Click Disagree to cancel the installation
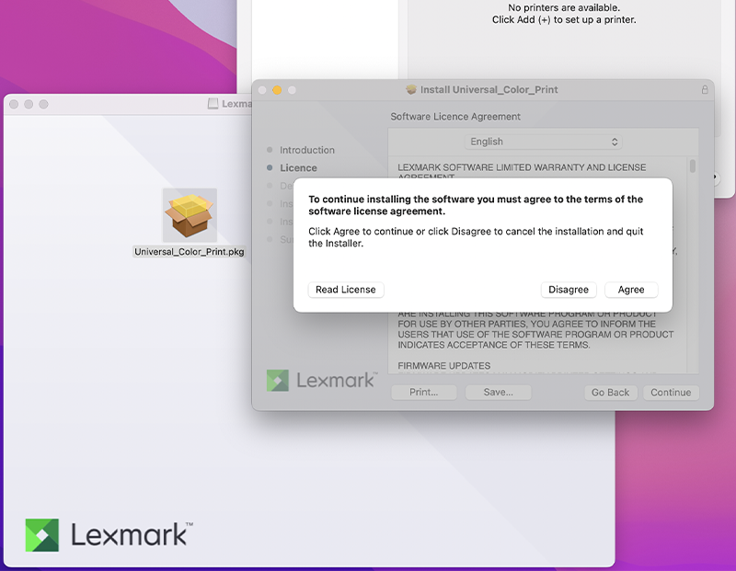Screen dimensions: 736x571 click(569, 290)
